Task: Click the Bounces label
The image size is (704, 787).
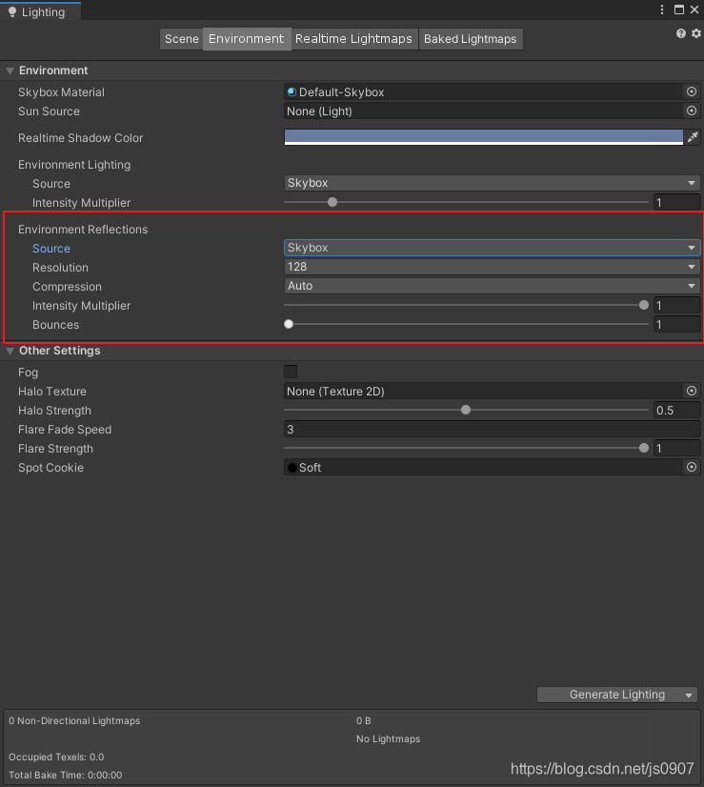Action: tap(55, 325)
